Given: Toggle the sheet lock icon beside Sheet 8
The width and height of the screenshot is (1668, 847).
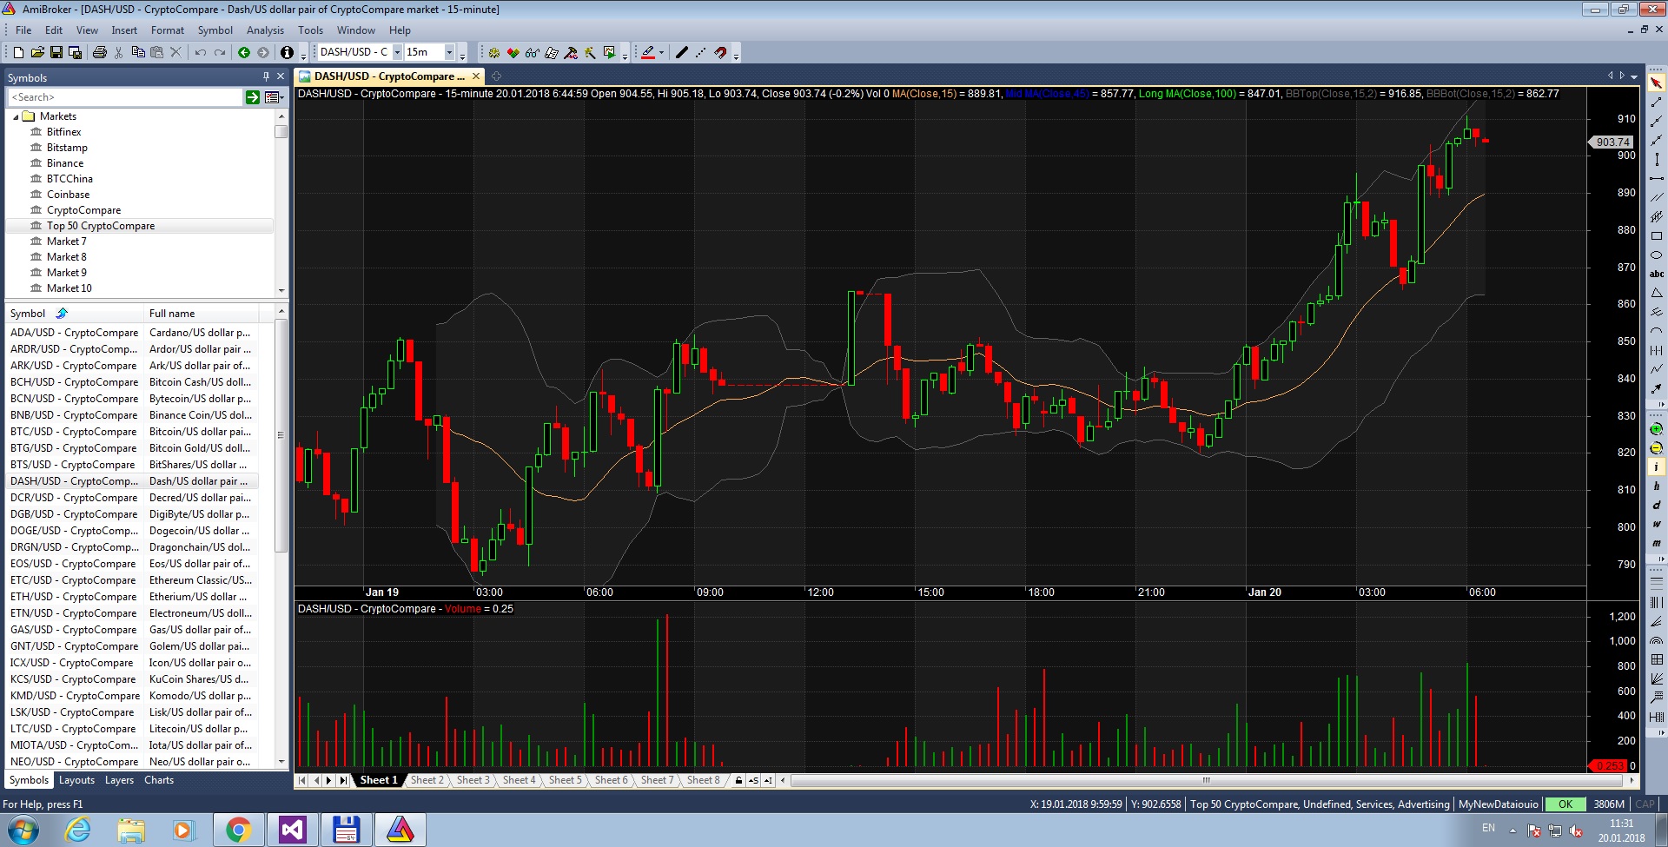Looking at the screenshot, I should pos(738,780).
